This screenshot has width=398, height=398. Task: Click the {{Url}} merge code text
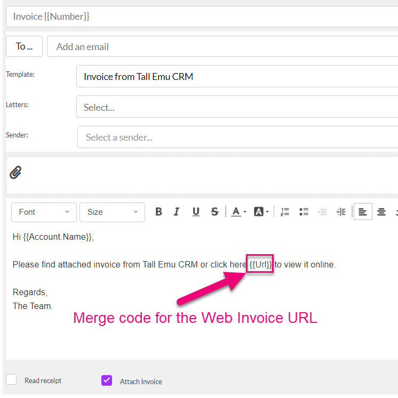[x=260, y=264]
